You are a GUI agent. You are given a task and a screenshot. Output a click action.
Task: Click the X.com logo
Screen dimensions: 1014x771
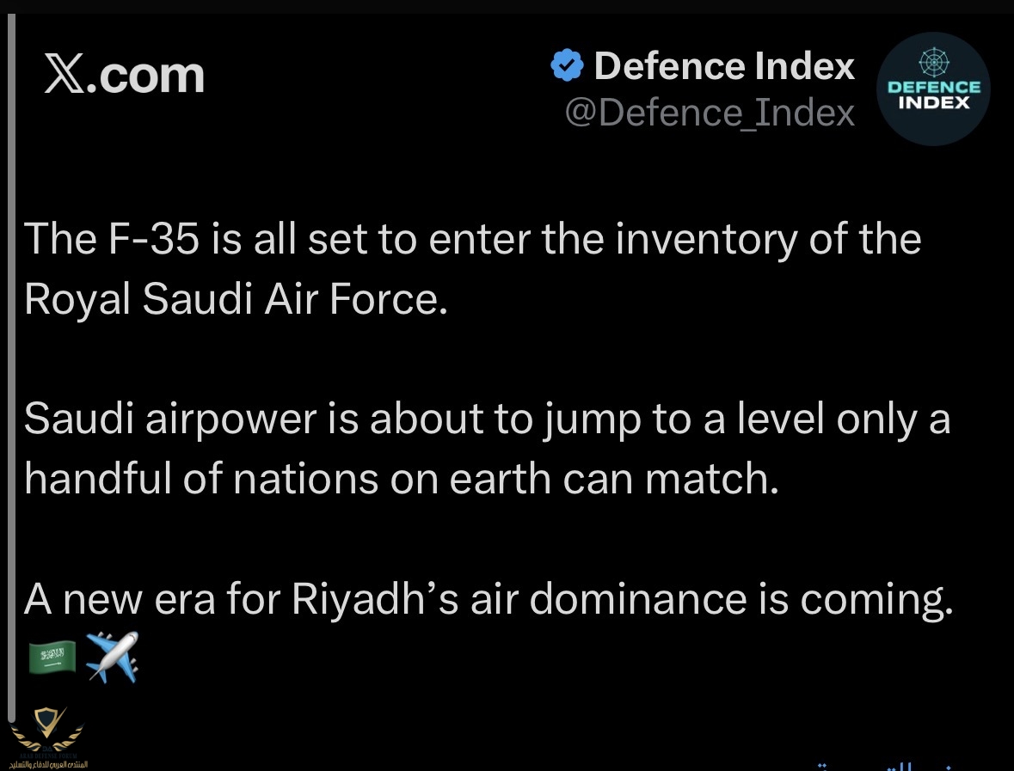(124, 75)
